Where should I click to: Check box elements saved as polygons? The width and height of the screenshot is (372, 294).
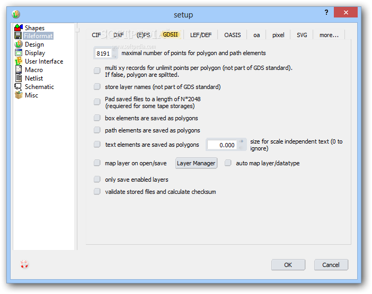(x=97, y=118)
